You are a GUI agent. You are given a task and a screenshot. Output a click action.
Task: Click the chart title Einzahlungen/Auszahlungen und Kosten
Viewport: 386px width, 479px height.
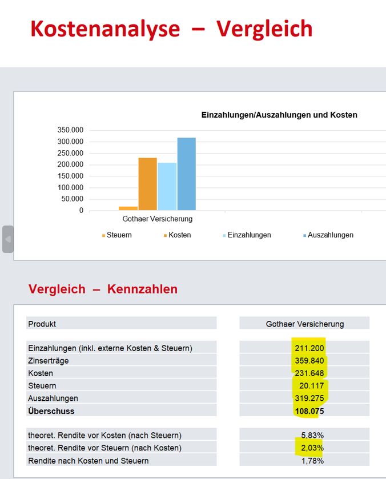click(x=279, y=115)
